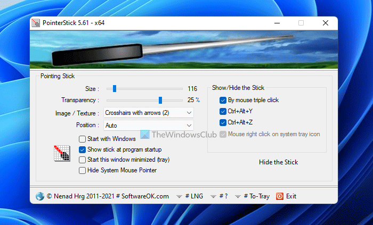Image resolution: width=373 pixels, height=225 pixels.
Task: Enable Start this window minimized (tray)
Action: pos(82,160)
